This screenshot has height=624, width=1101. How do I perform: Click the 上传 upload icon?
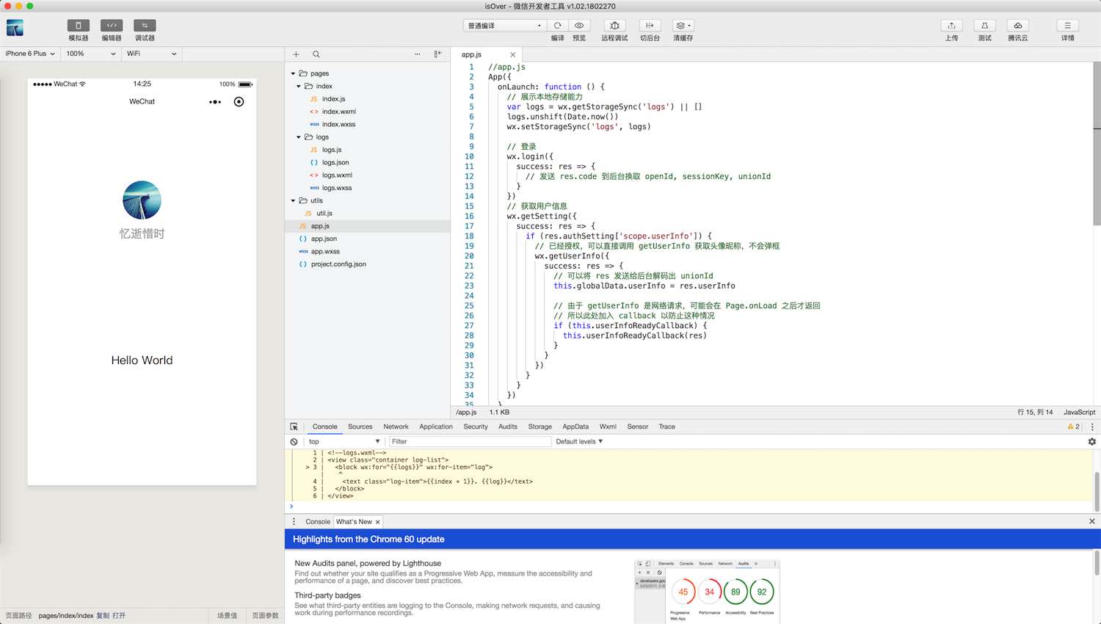point(951,26)
